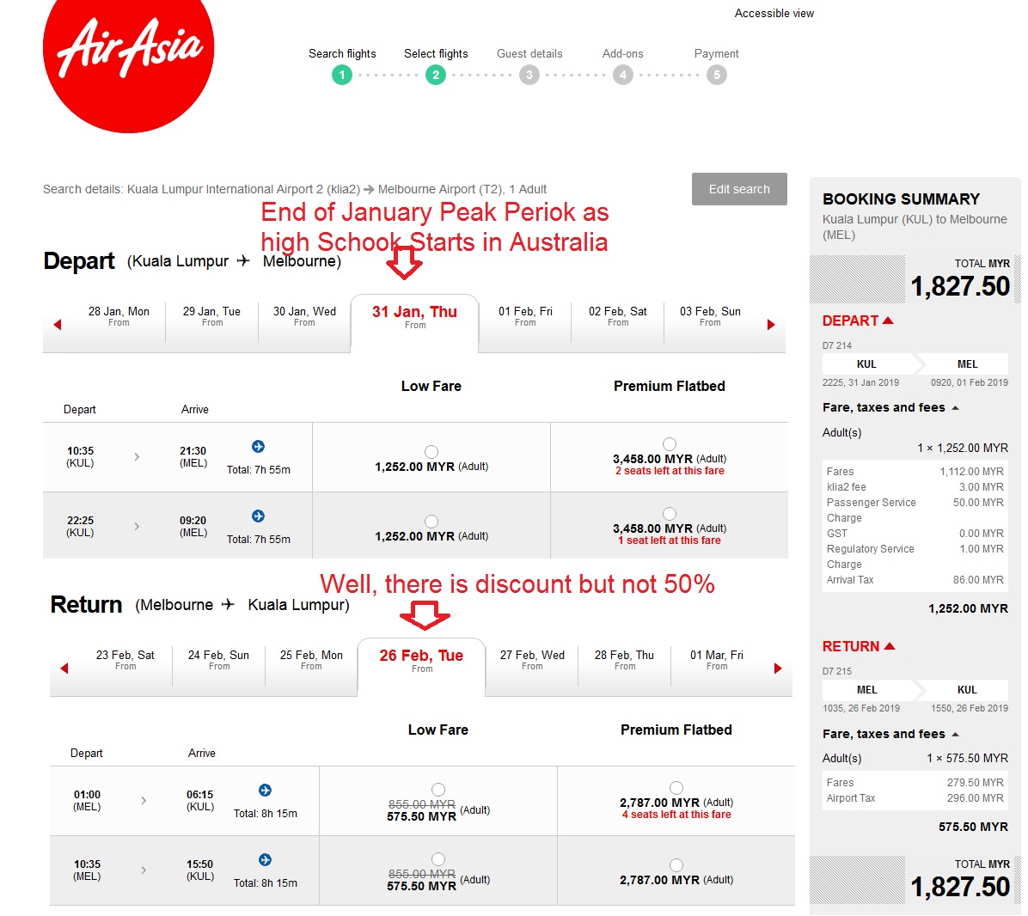Select Premium Flatbed on 10:35 MEL return
The image size is (1028, 916).
676,865
